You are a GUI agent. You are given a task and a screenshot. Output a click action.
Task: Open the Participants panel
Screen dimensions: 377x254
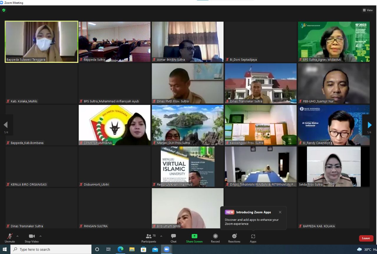coord(149,238)
